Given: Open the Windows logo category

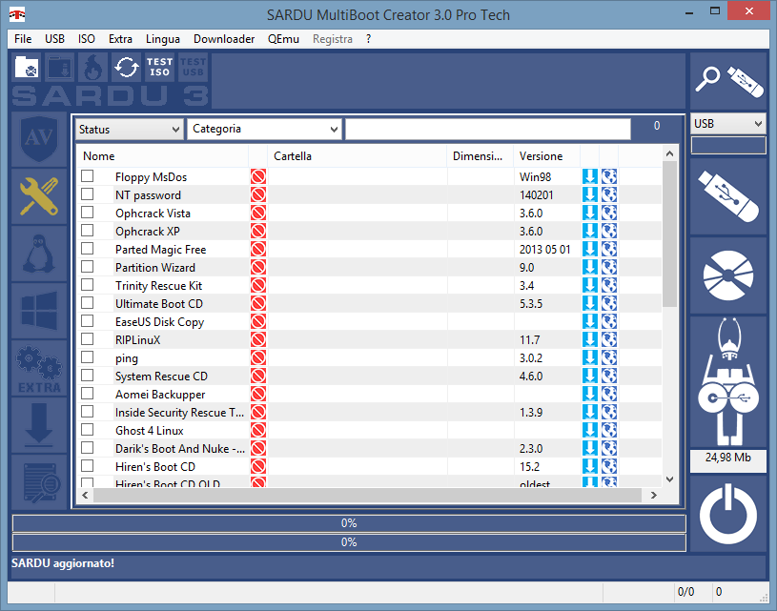Looking at the screenshot, I should pos(39,311).
